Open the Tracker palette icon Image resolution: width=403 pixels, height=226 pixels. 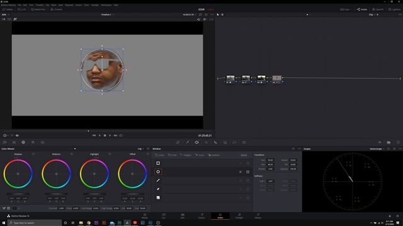click(x=206, y=143)
